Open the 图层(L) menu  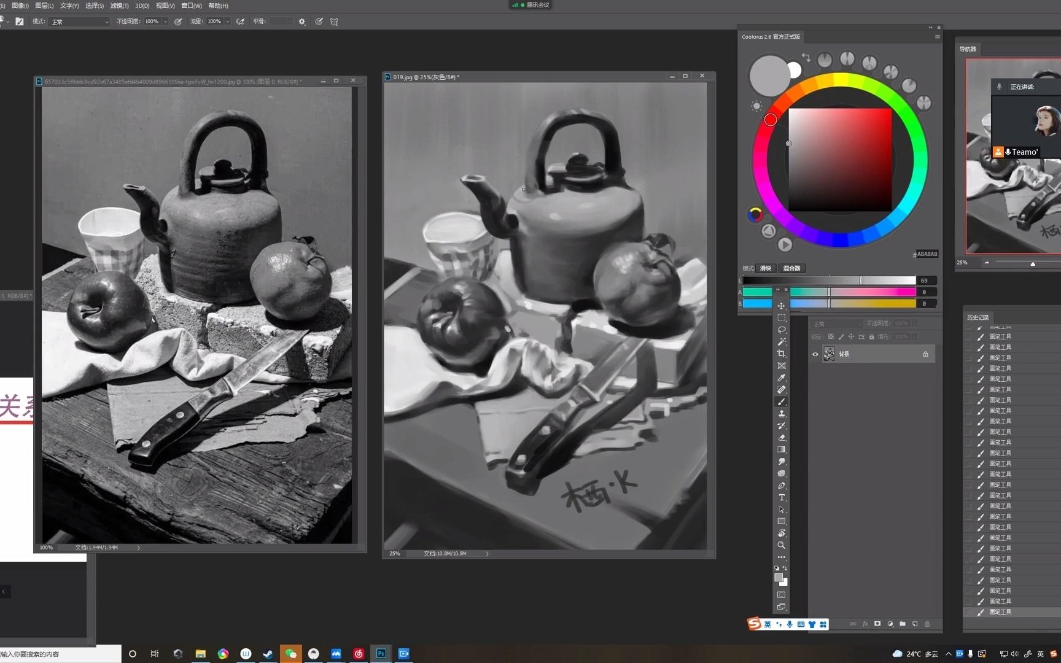[44, 6]
